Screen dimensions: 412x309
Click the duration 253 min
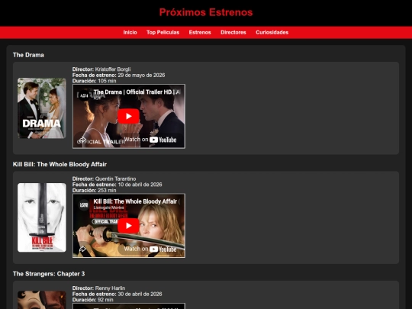point(107,190)
